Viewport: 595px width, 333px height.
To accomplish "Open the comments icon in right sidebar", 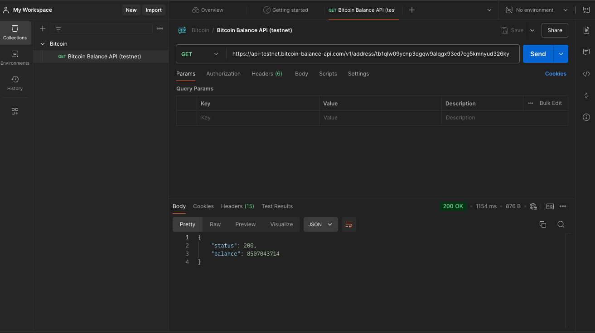I will click(586, 52).
